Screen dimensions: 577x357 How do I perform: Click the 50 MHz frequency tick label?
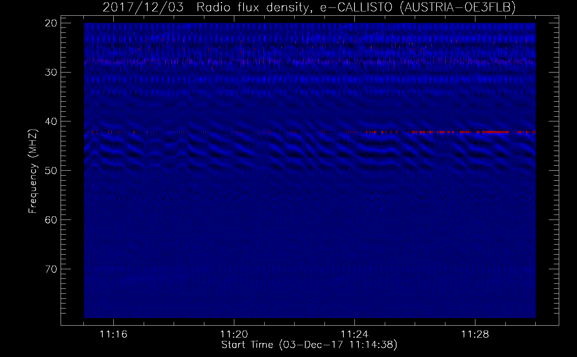tap(51, 171)
